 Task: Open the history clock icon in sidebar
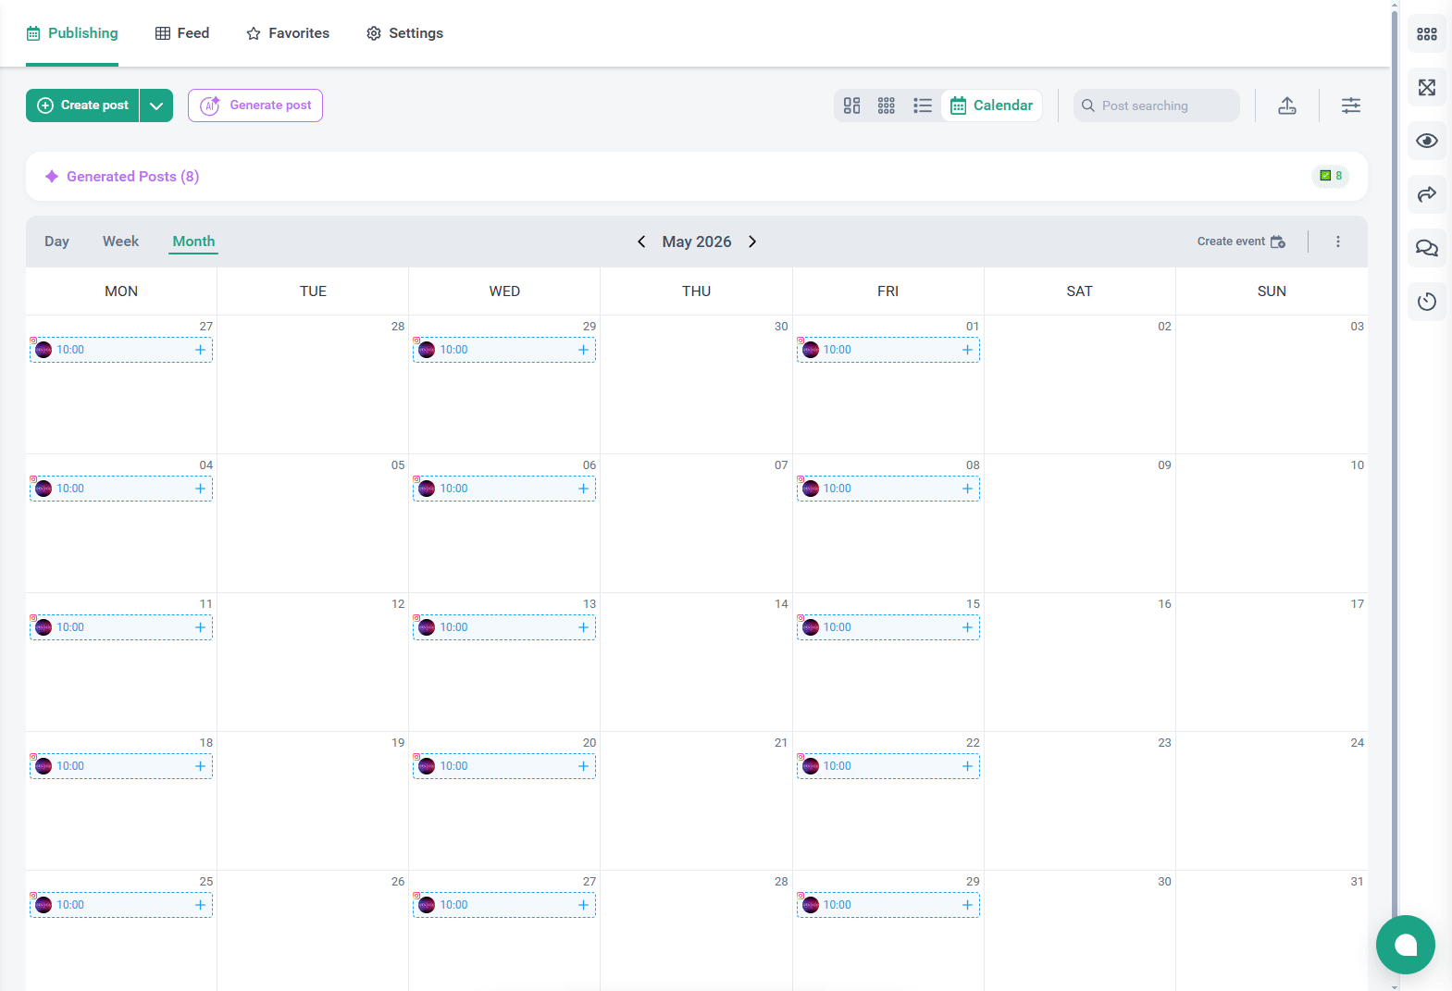(x=1426, y=302)
